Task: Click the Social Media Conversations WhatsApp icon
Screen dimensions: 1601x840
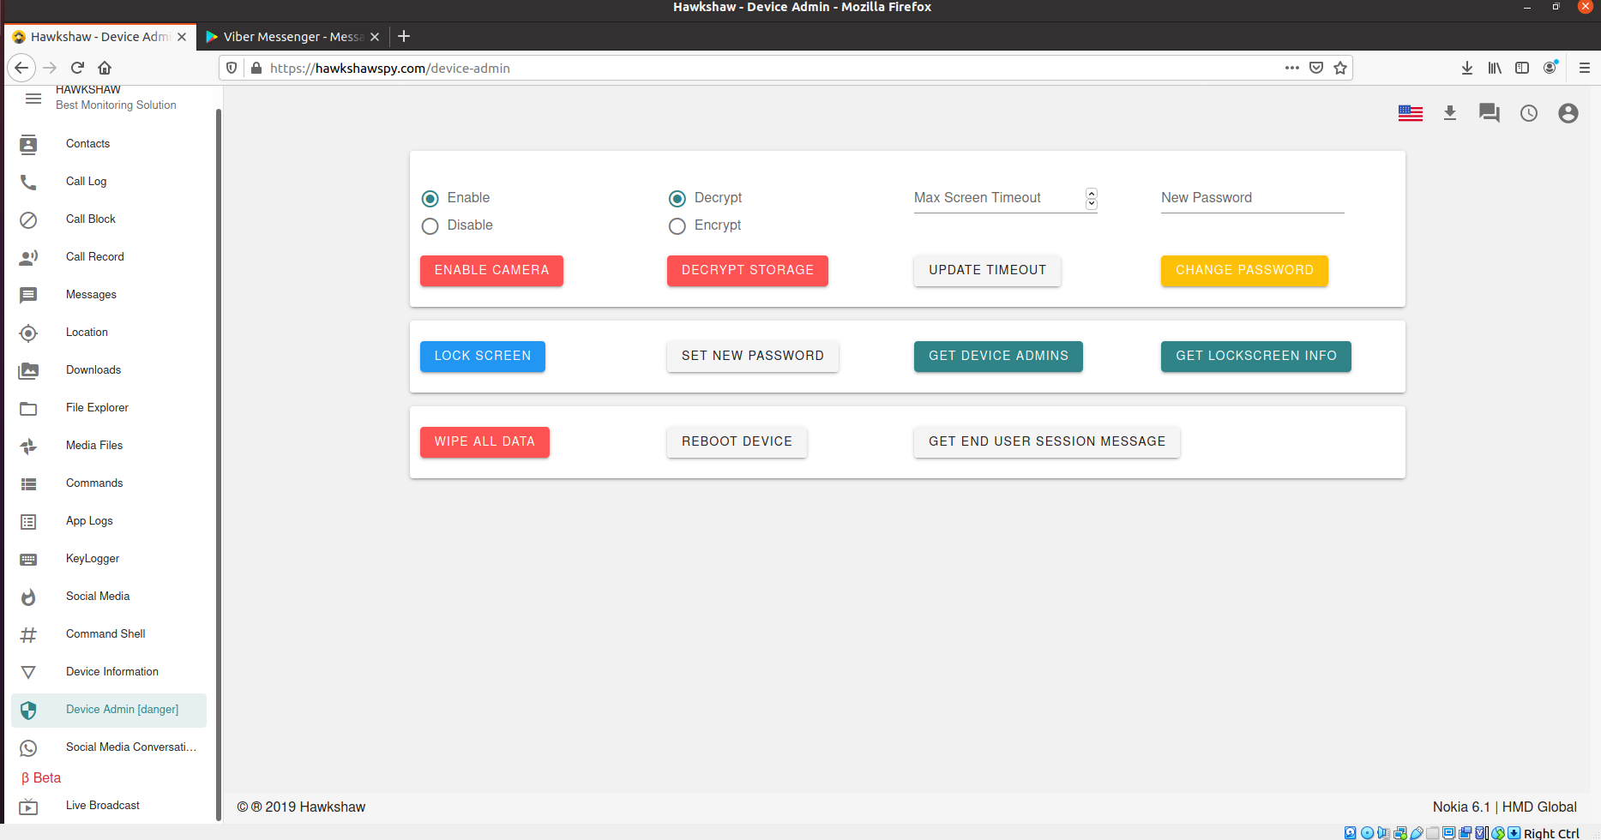Action: click(x=28, y=747)
